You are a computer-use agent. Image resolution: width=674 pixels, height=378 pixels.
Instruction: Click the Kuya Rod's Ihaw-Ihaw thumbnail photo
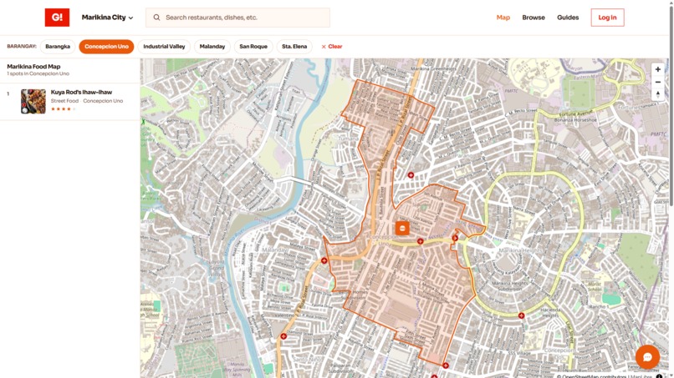coord(33,101)
